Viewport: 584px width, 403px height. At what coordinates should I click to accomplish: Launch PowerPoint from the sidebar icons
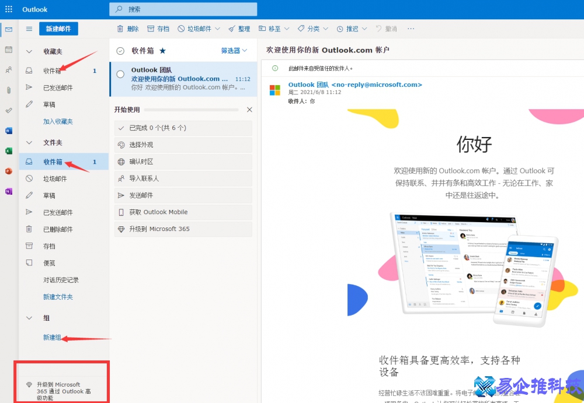click(8, 171)
